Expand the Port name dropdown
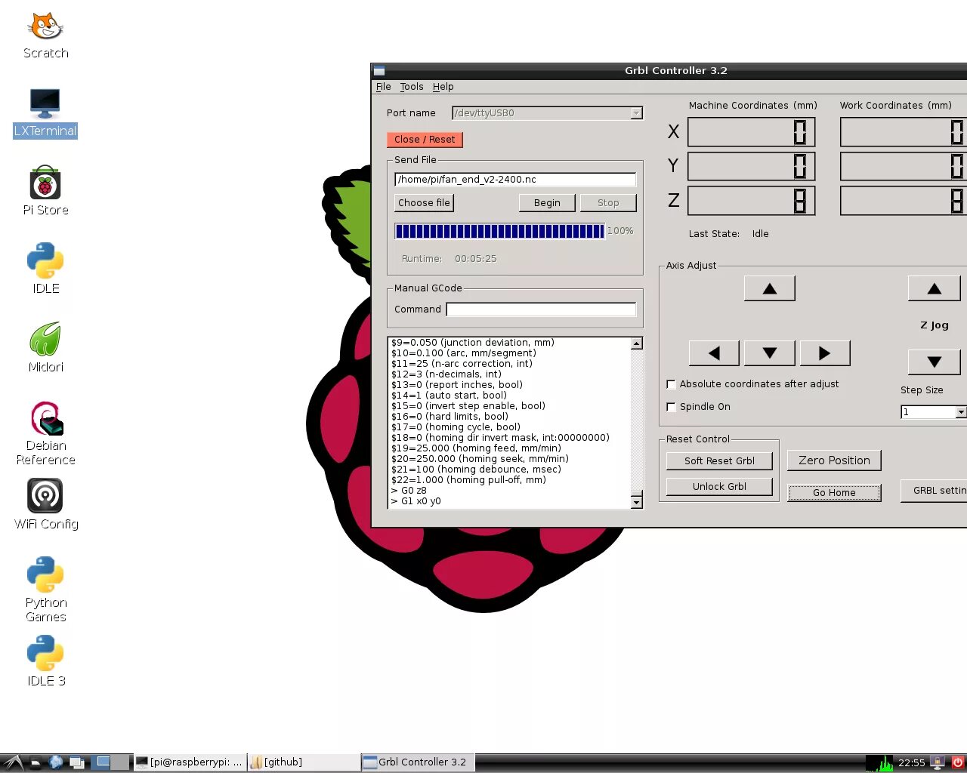967x773 pixels. point(636,113)
